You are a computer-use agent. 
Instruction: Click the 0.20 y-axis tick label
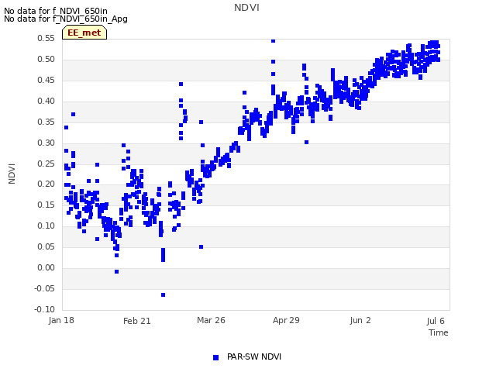tap(46, 184)
